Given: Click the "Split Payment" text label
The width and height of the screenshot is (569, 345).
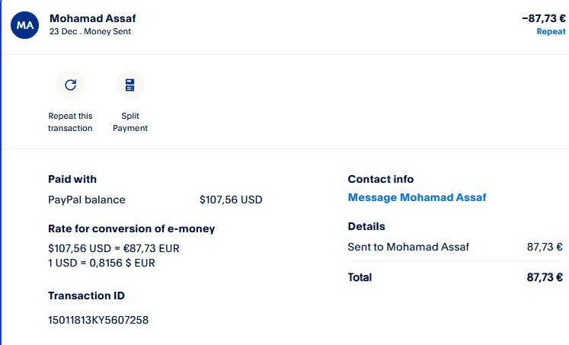Looking at the screenshot, I should click(130, 122).
